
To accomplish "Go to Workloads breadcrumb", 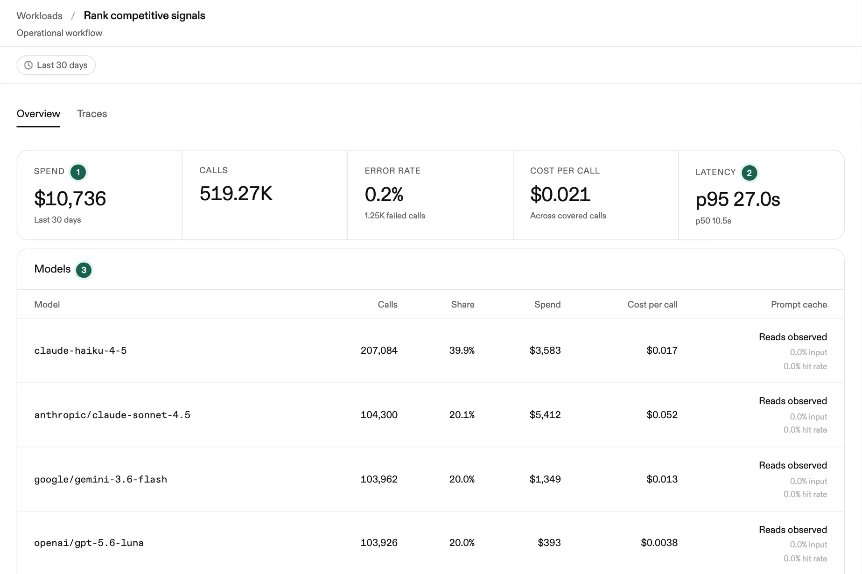I will (x=40, y=16).
